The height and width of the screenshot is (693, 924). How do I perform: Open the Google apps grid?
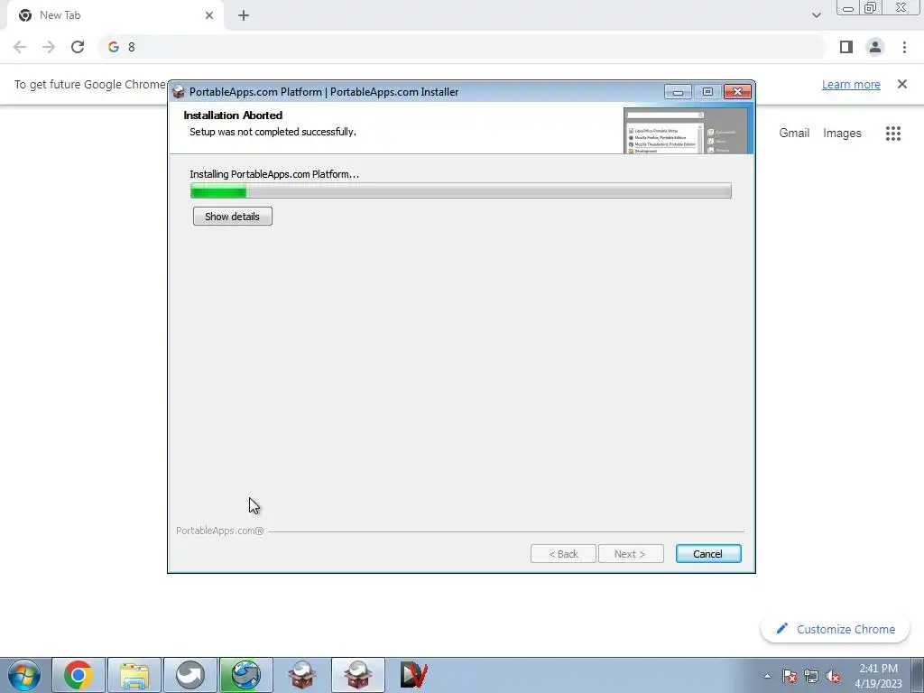892,134
